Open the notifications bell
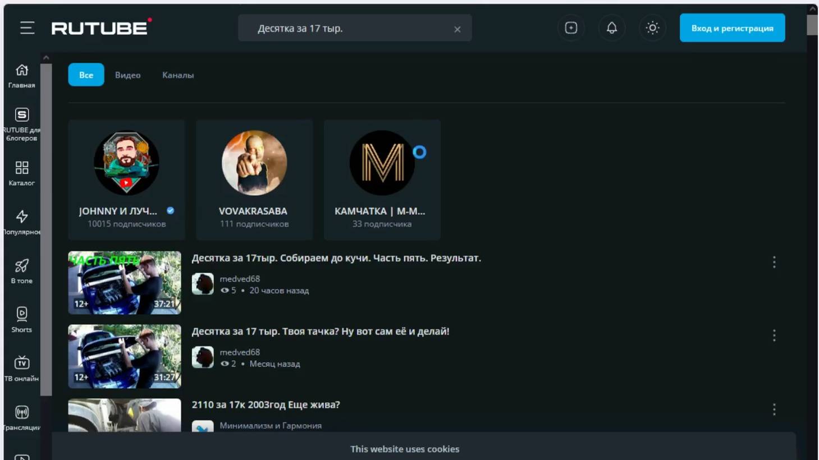 click(612, 27)
